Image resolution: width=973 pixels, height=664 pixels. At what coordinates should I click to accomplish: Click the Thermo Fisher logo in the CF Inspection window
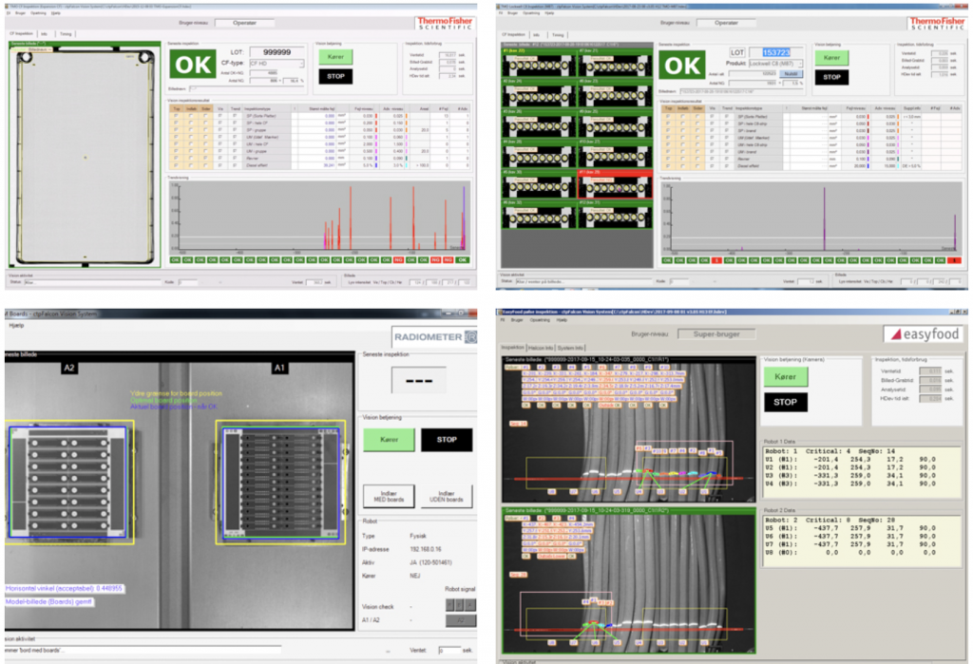click(445, 23)
